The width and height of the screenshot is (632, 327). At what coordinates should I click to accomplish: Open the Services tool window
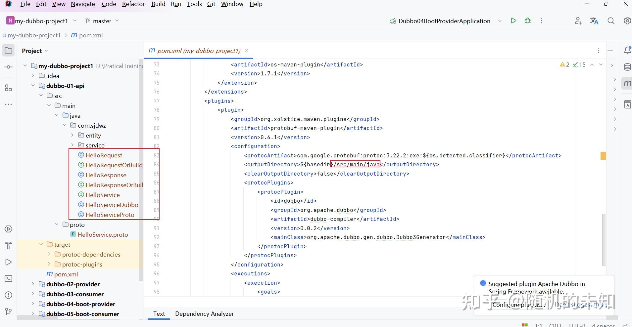point(8,229)
